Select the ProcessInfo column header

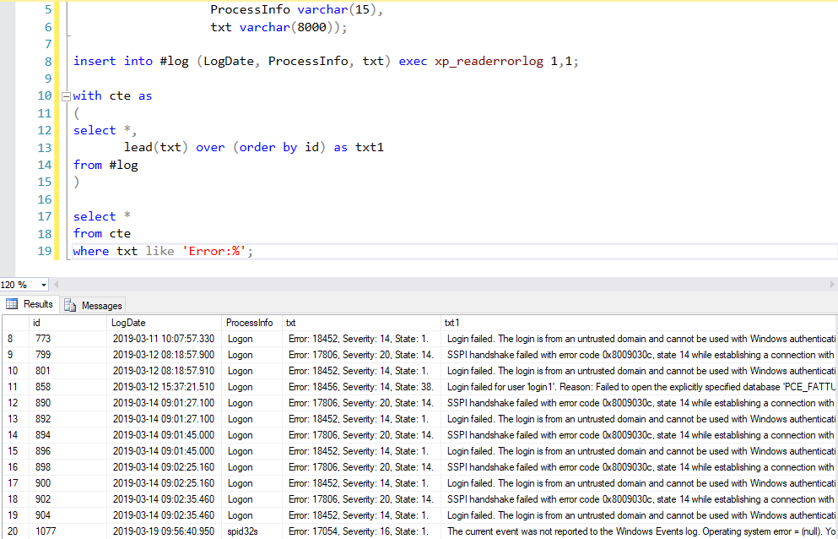(x=251, y=323)
